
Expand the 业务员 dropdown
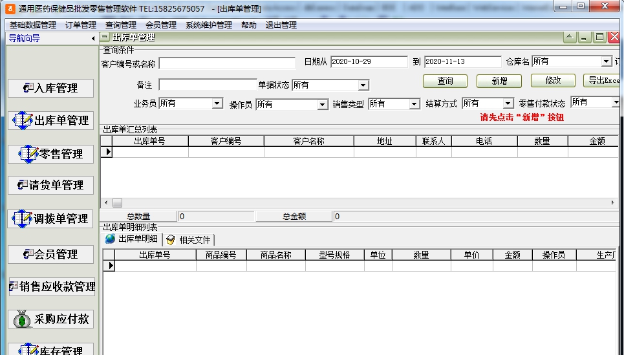(x=217, y=103)
